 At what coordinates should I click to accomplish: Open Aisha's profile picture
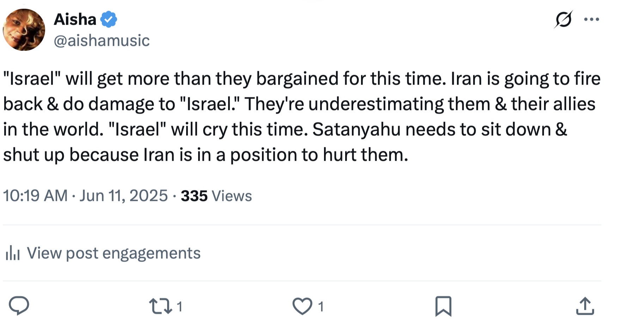pyautogui.click(x=24, y=30)
